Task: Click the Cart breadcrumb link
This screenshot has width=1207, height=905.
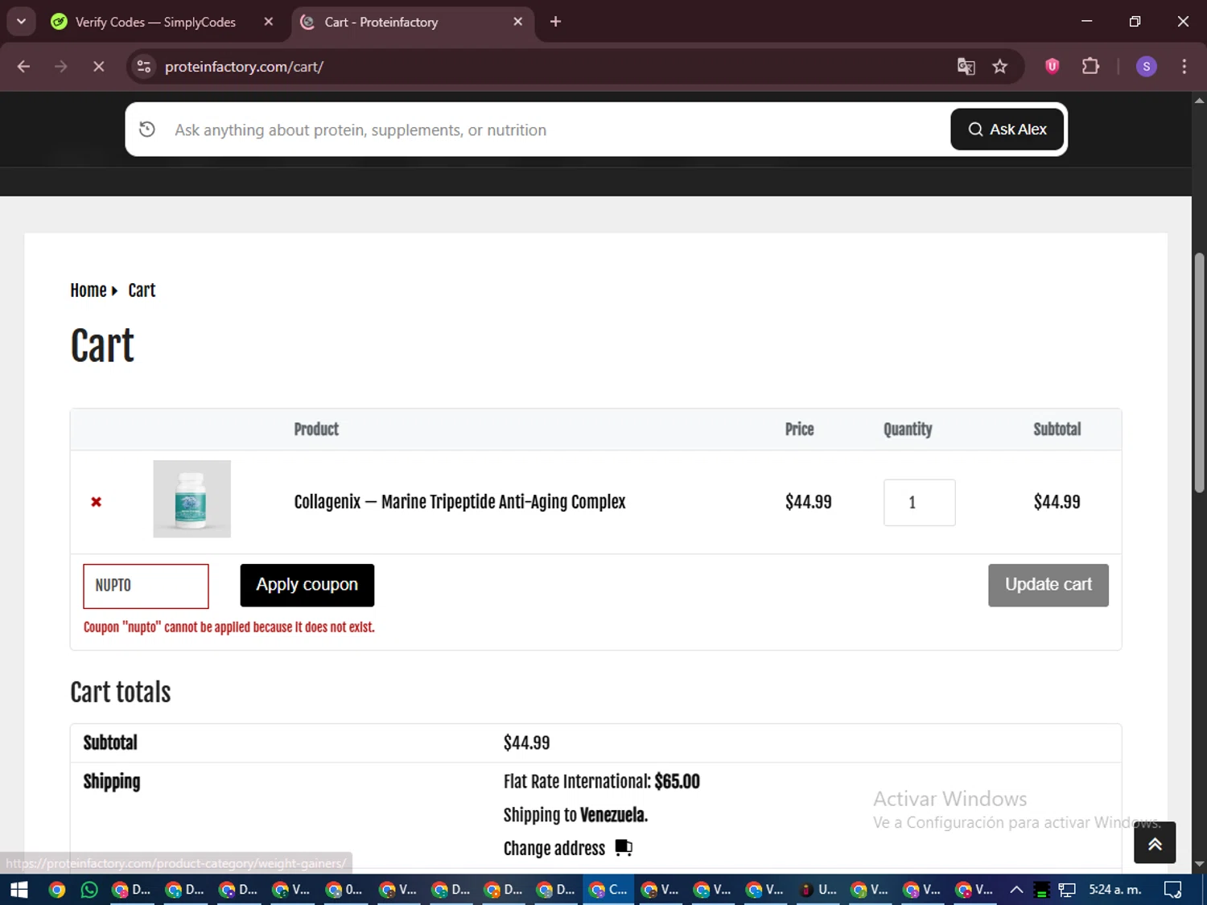Action: 142,290
